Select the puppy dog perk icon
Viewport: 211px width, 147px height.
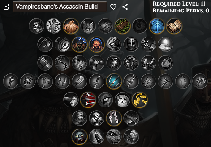(x=123, y=100)
